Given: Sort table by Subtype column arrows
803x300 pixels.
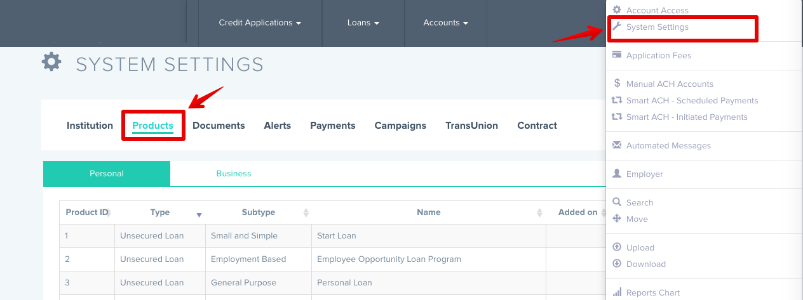Looking at the screenshot, I should pos(306,212).
